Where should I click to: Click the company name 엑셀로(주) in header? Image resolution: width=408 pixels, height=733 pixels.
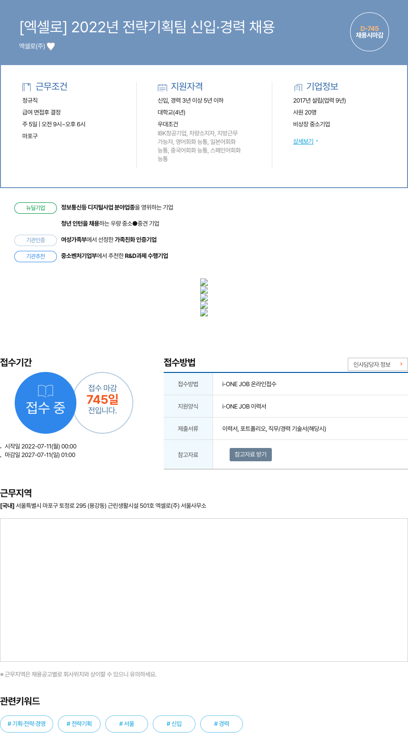(32, 47)
